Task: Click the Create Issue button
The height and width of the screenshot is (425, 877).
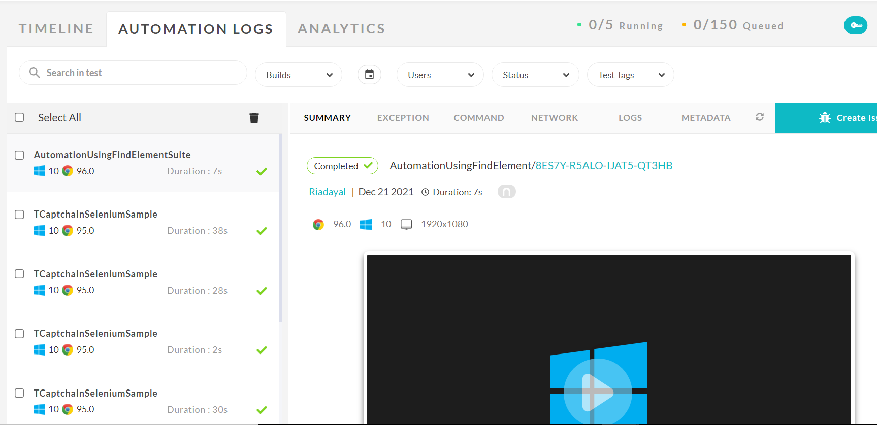Action: pos(826,118)
